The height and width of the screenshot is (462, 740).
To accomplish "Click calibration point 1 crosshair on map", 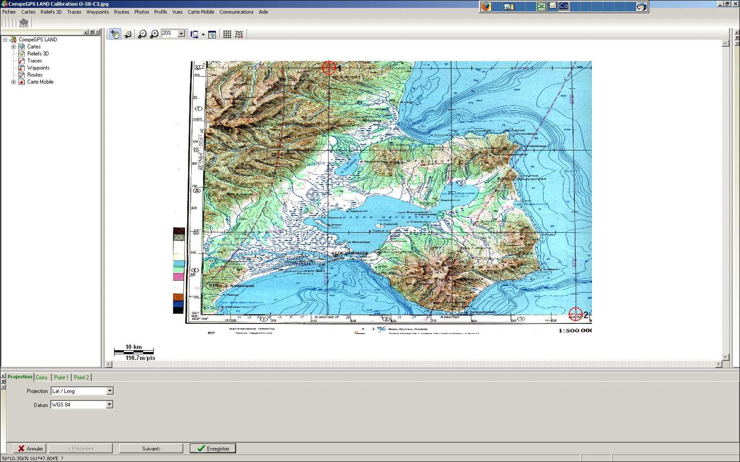I will (329, 67).
